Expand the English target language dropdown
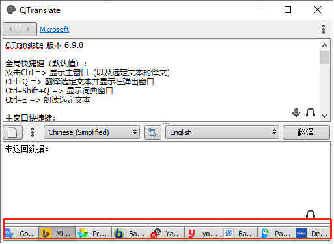 [x=222, y=132]
